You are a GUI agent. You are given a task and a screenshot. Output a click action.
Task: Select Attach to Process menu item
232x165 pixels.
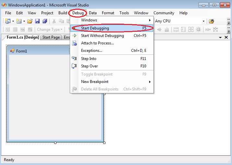click(112, 43)
